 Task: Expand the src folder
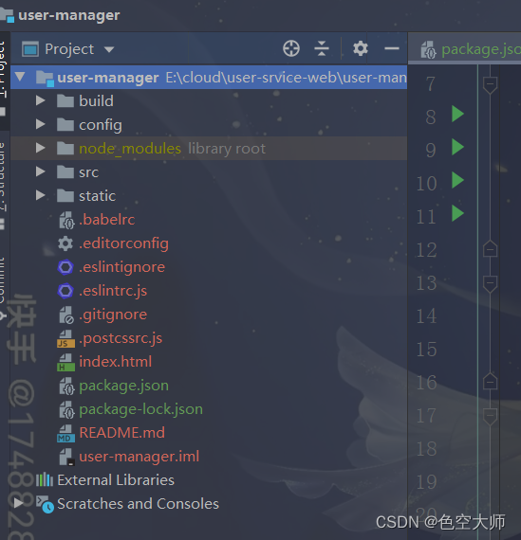pos(41,171)
